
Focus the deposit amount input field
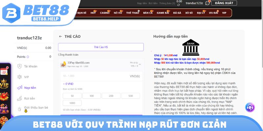(101, 76)
